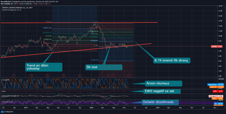This screenshot has width=226, height=114.
Task: Click the 'Aroon olumsuz' callout
Action: point(164,84)
